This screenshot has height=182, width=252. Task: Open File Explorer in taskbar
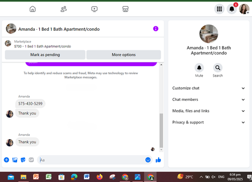click(x=24, y=177)
